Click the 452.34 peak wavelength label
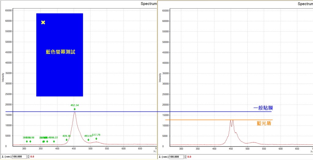 (75, 105)
